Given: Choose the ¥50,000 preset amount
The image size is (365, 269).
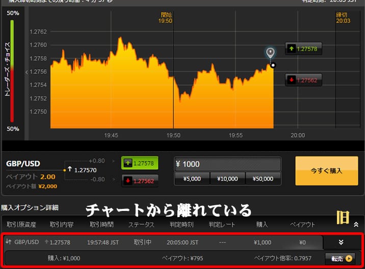Looking at the screenshot, I should [263, 179].
